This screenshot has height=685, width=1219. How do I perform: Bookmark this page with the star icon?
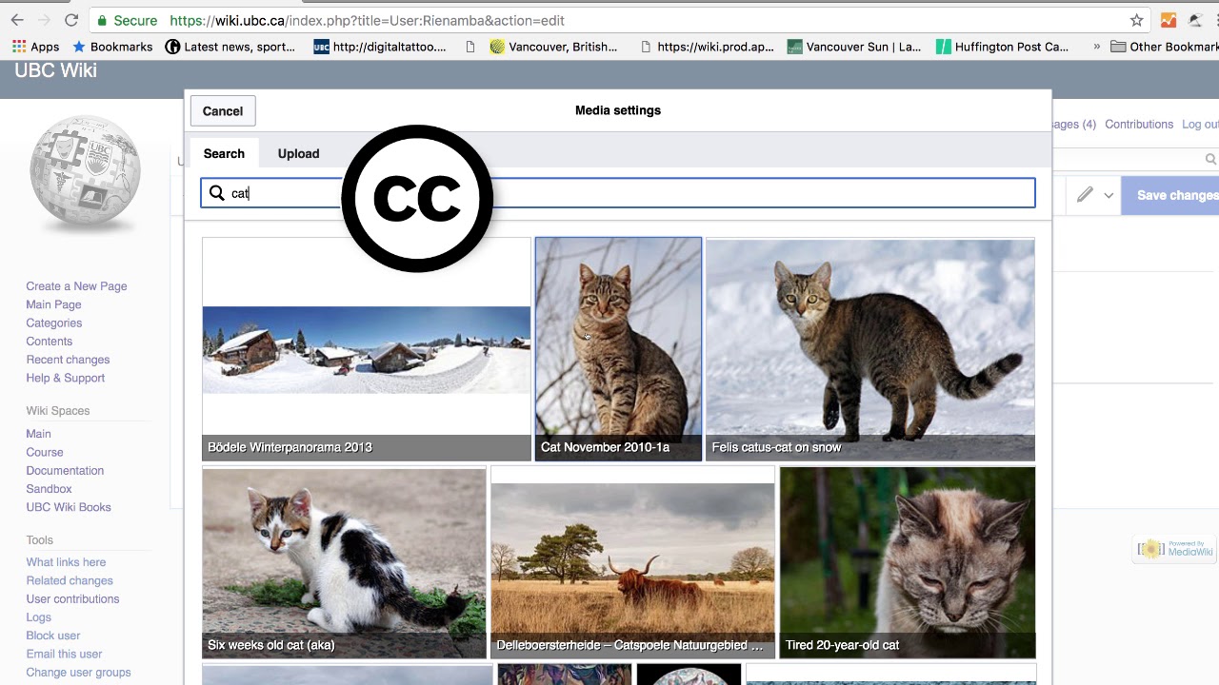(x=1136, y=20)
